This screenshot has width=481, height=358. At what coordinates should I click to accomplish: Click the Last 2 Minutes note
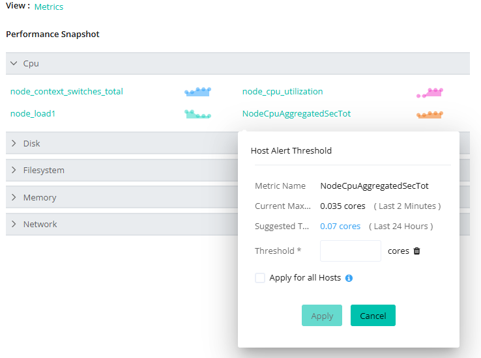[407, 206]
